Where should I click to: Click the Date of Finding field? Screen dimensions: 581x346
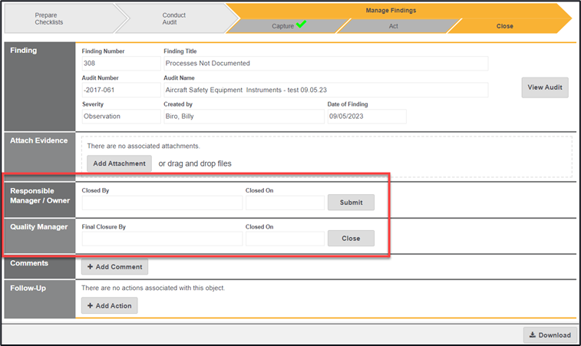(x=365, y=117)
